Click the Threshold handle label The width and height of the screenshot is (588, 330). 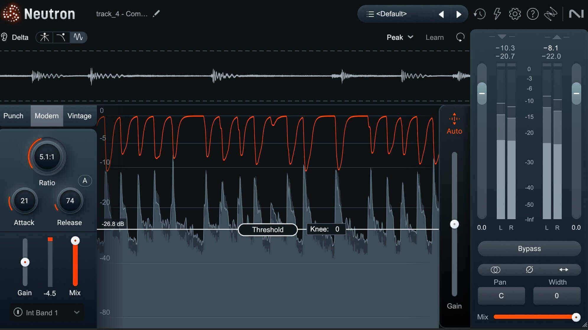click(x=268, y=229)
